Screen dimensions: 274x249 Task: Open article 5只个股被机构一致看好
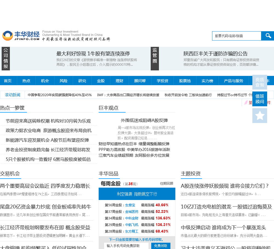(29, 159)
